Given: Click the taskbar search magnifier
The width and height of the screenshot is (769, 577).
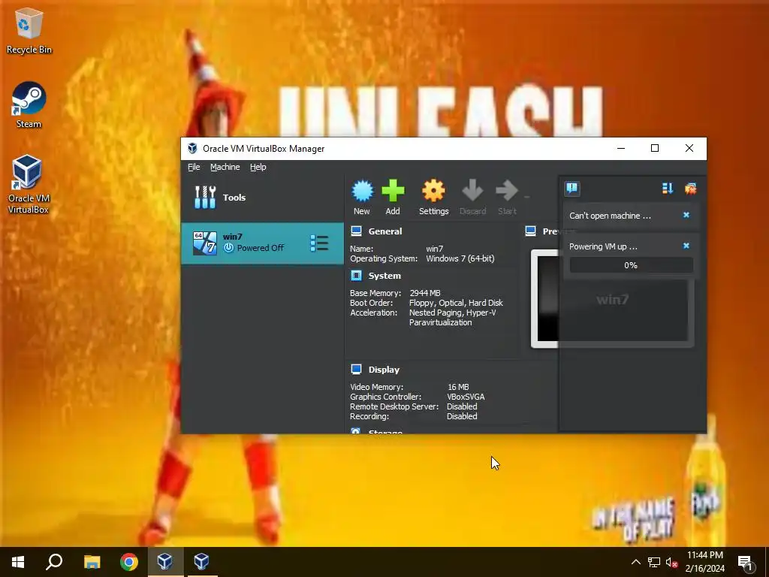Looking at the screenshot, I should pyautogui.click(x=54, y=562).
